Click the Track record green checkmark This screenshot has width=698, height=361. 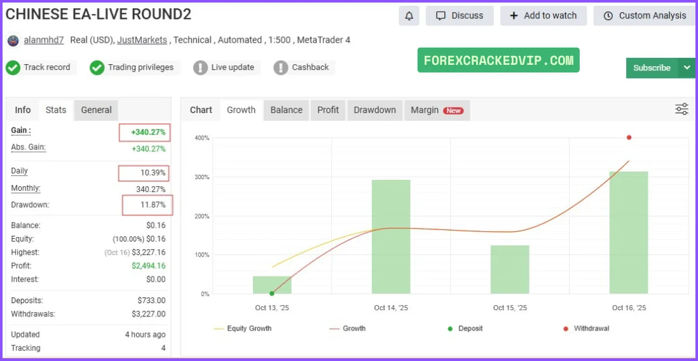click(x=13, y=67)
